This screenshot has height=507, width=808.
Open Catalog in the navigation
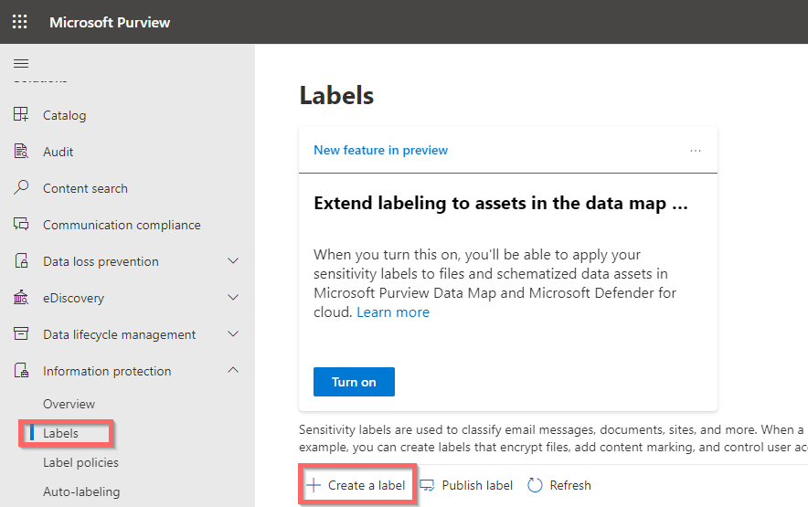[64, 115]
